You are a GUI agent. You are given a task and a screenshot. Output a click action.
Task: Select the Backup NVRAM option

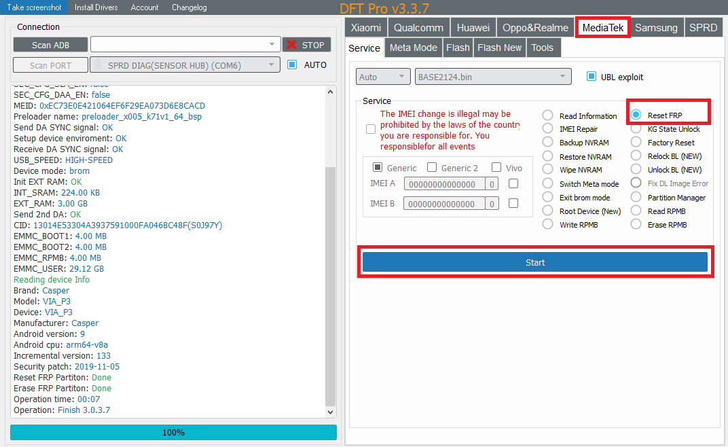pyautogui.click(x=548, y=142)
